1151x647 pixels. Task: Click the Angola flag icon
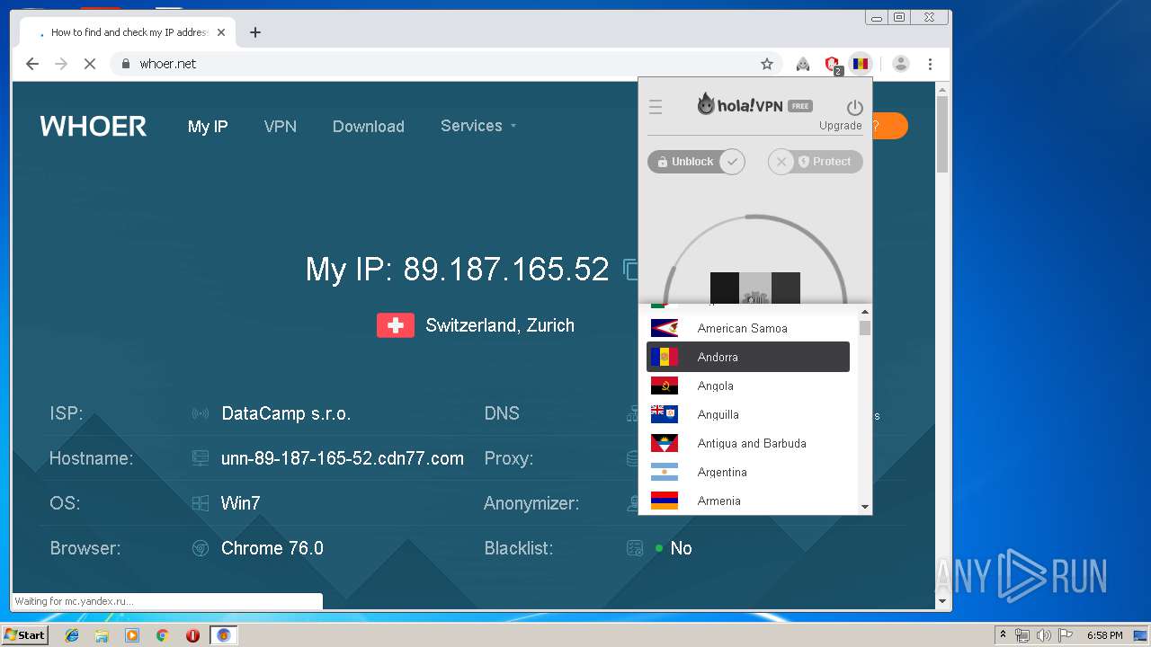tap(665, 386)
